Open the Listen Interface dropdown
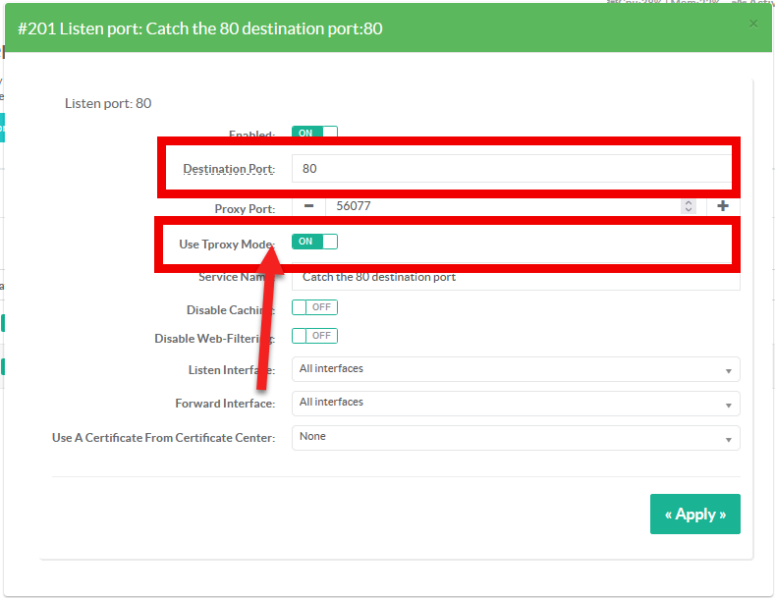The image size is (775, 598). coord(515,369)
